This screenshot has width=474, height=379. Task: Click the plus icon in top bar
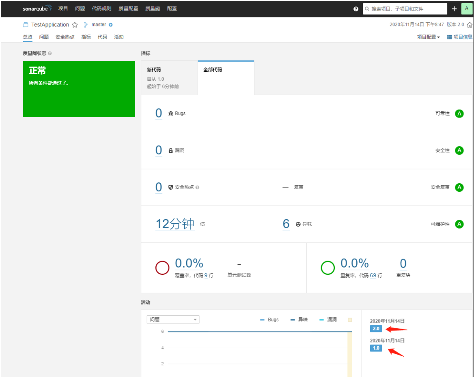(x=454, y=9)
